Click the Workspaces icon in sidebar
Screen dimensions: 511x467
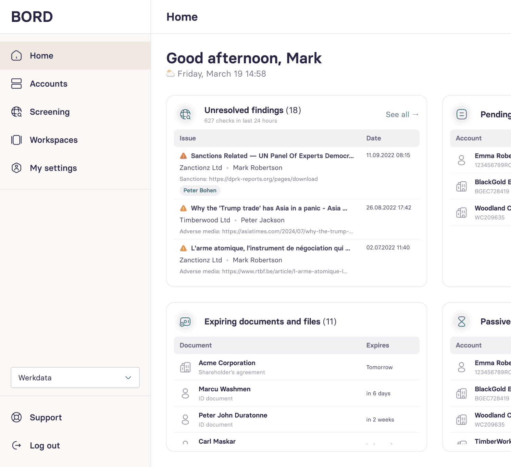pyautogui.click(x=16, y=140)
